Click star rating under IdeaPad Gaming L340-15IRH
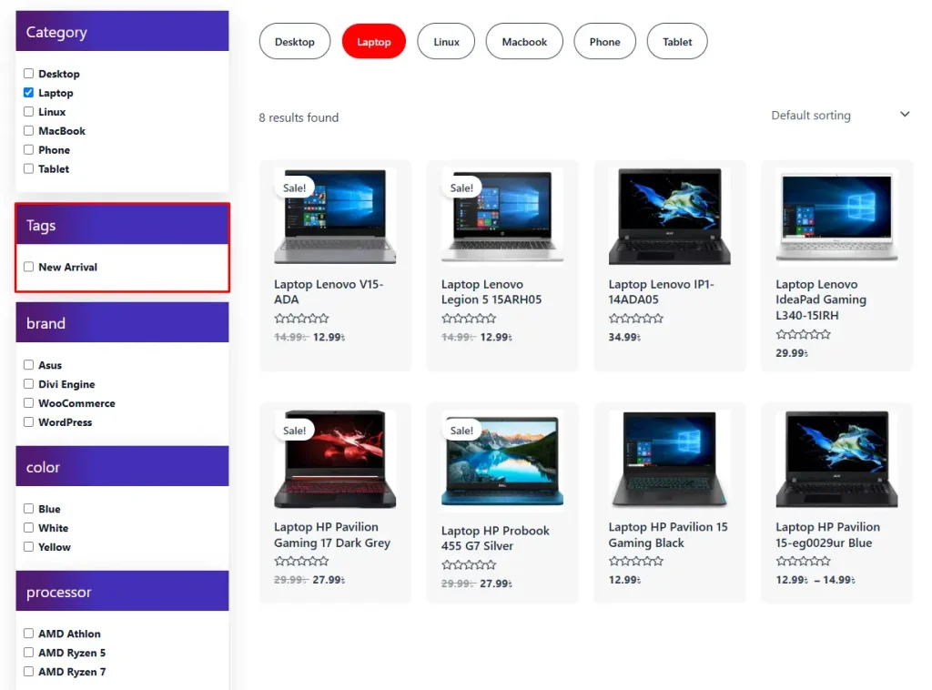This screenshot has width=932, height=690. coord(803,335)
